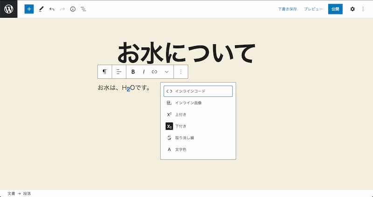Viewport: 373px width, 197px height.
Task: Select 段落 in the breadcrumb
Action: tap(27, 193)
